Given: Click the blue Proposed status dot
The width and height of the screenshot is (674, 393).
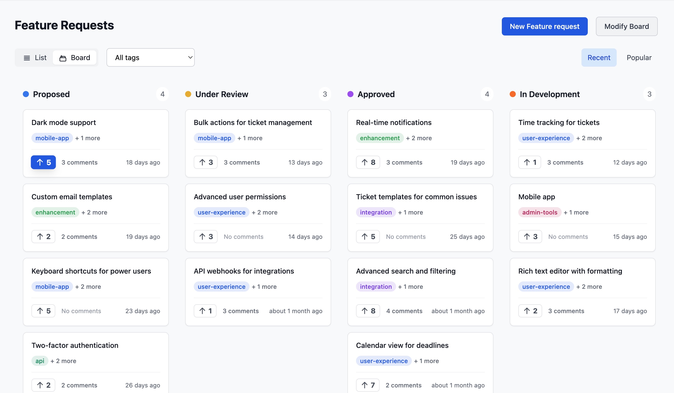Looking at the screenshot, I should [x=26, y=94].
